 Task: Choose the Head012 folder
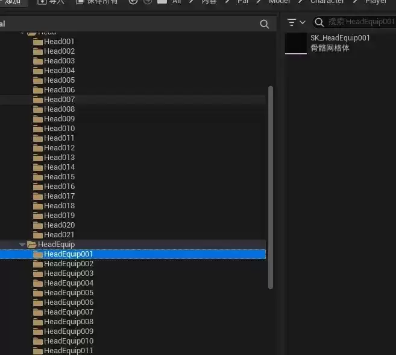tap(59, 148)
